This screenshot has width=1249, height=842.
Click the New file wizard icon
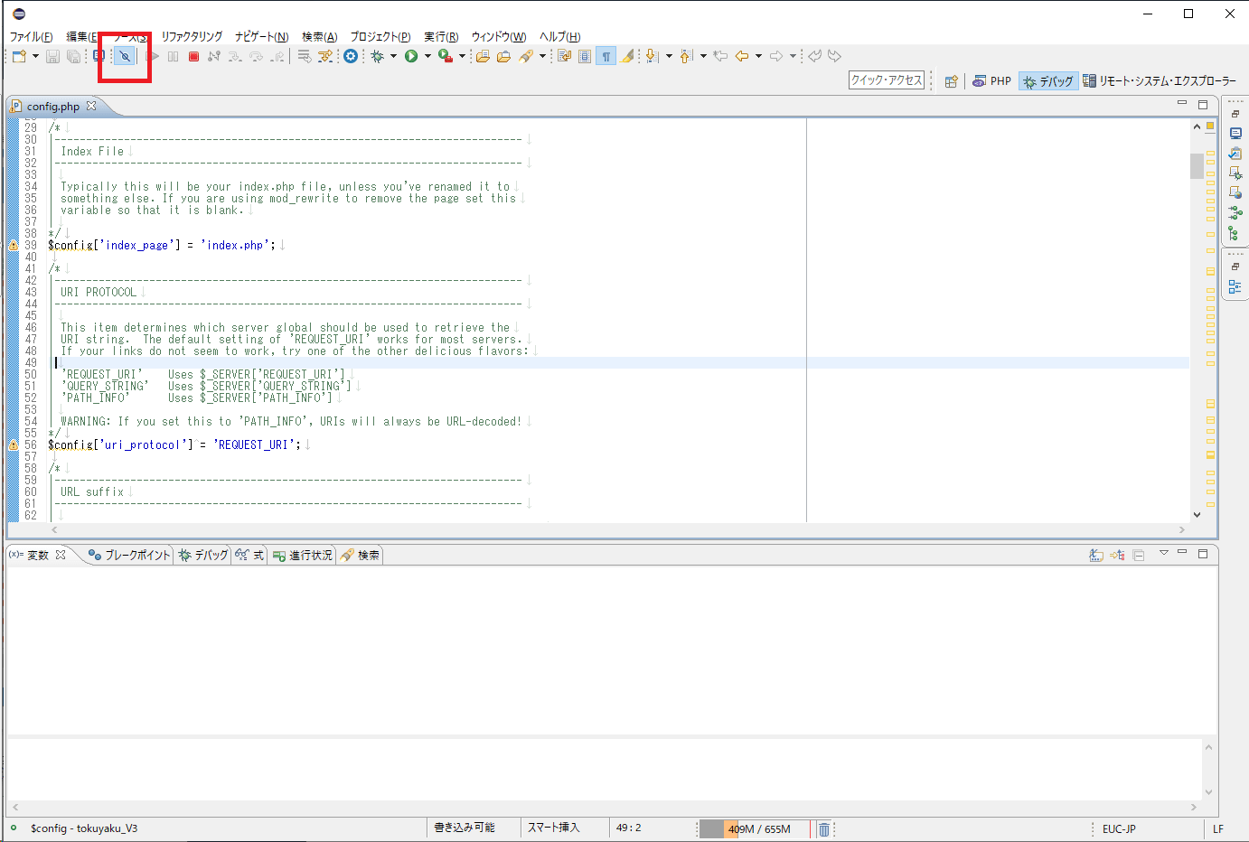coord(18,56)
